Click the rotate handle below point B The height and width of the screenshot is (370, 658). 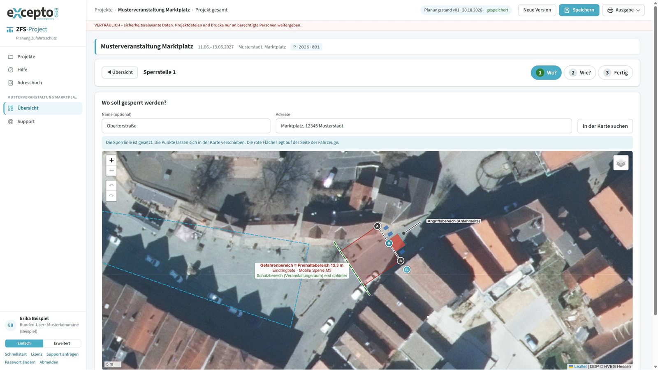click(x=407, y=270)
